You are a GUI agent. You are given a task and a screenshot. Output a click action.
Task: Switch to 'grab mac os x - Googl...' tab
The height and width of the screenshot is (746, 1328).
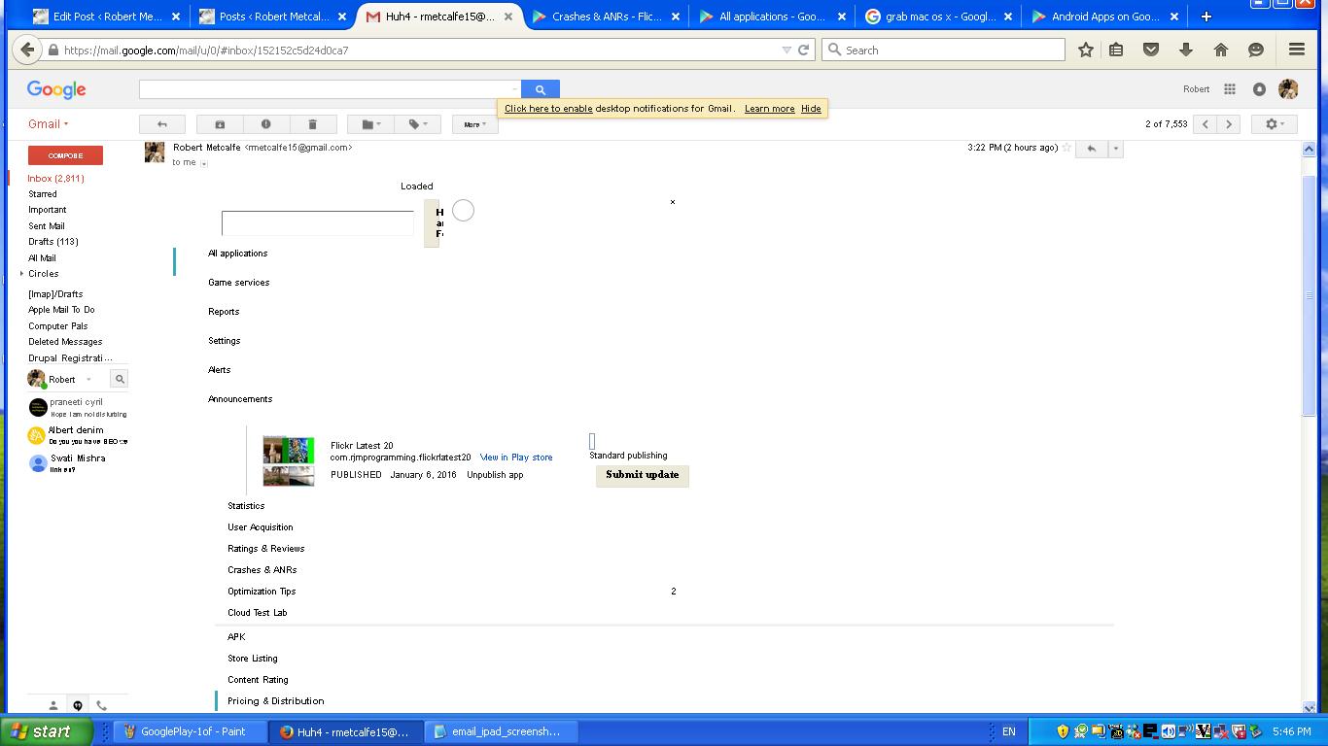pos(938,17)
